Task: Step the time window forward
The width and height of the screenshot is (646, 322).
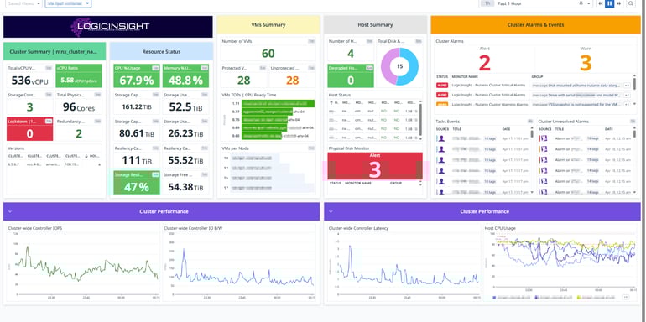Action: click(618, 3)
